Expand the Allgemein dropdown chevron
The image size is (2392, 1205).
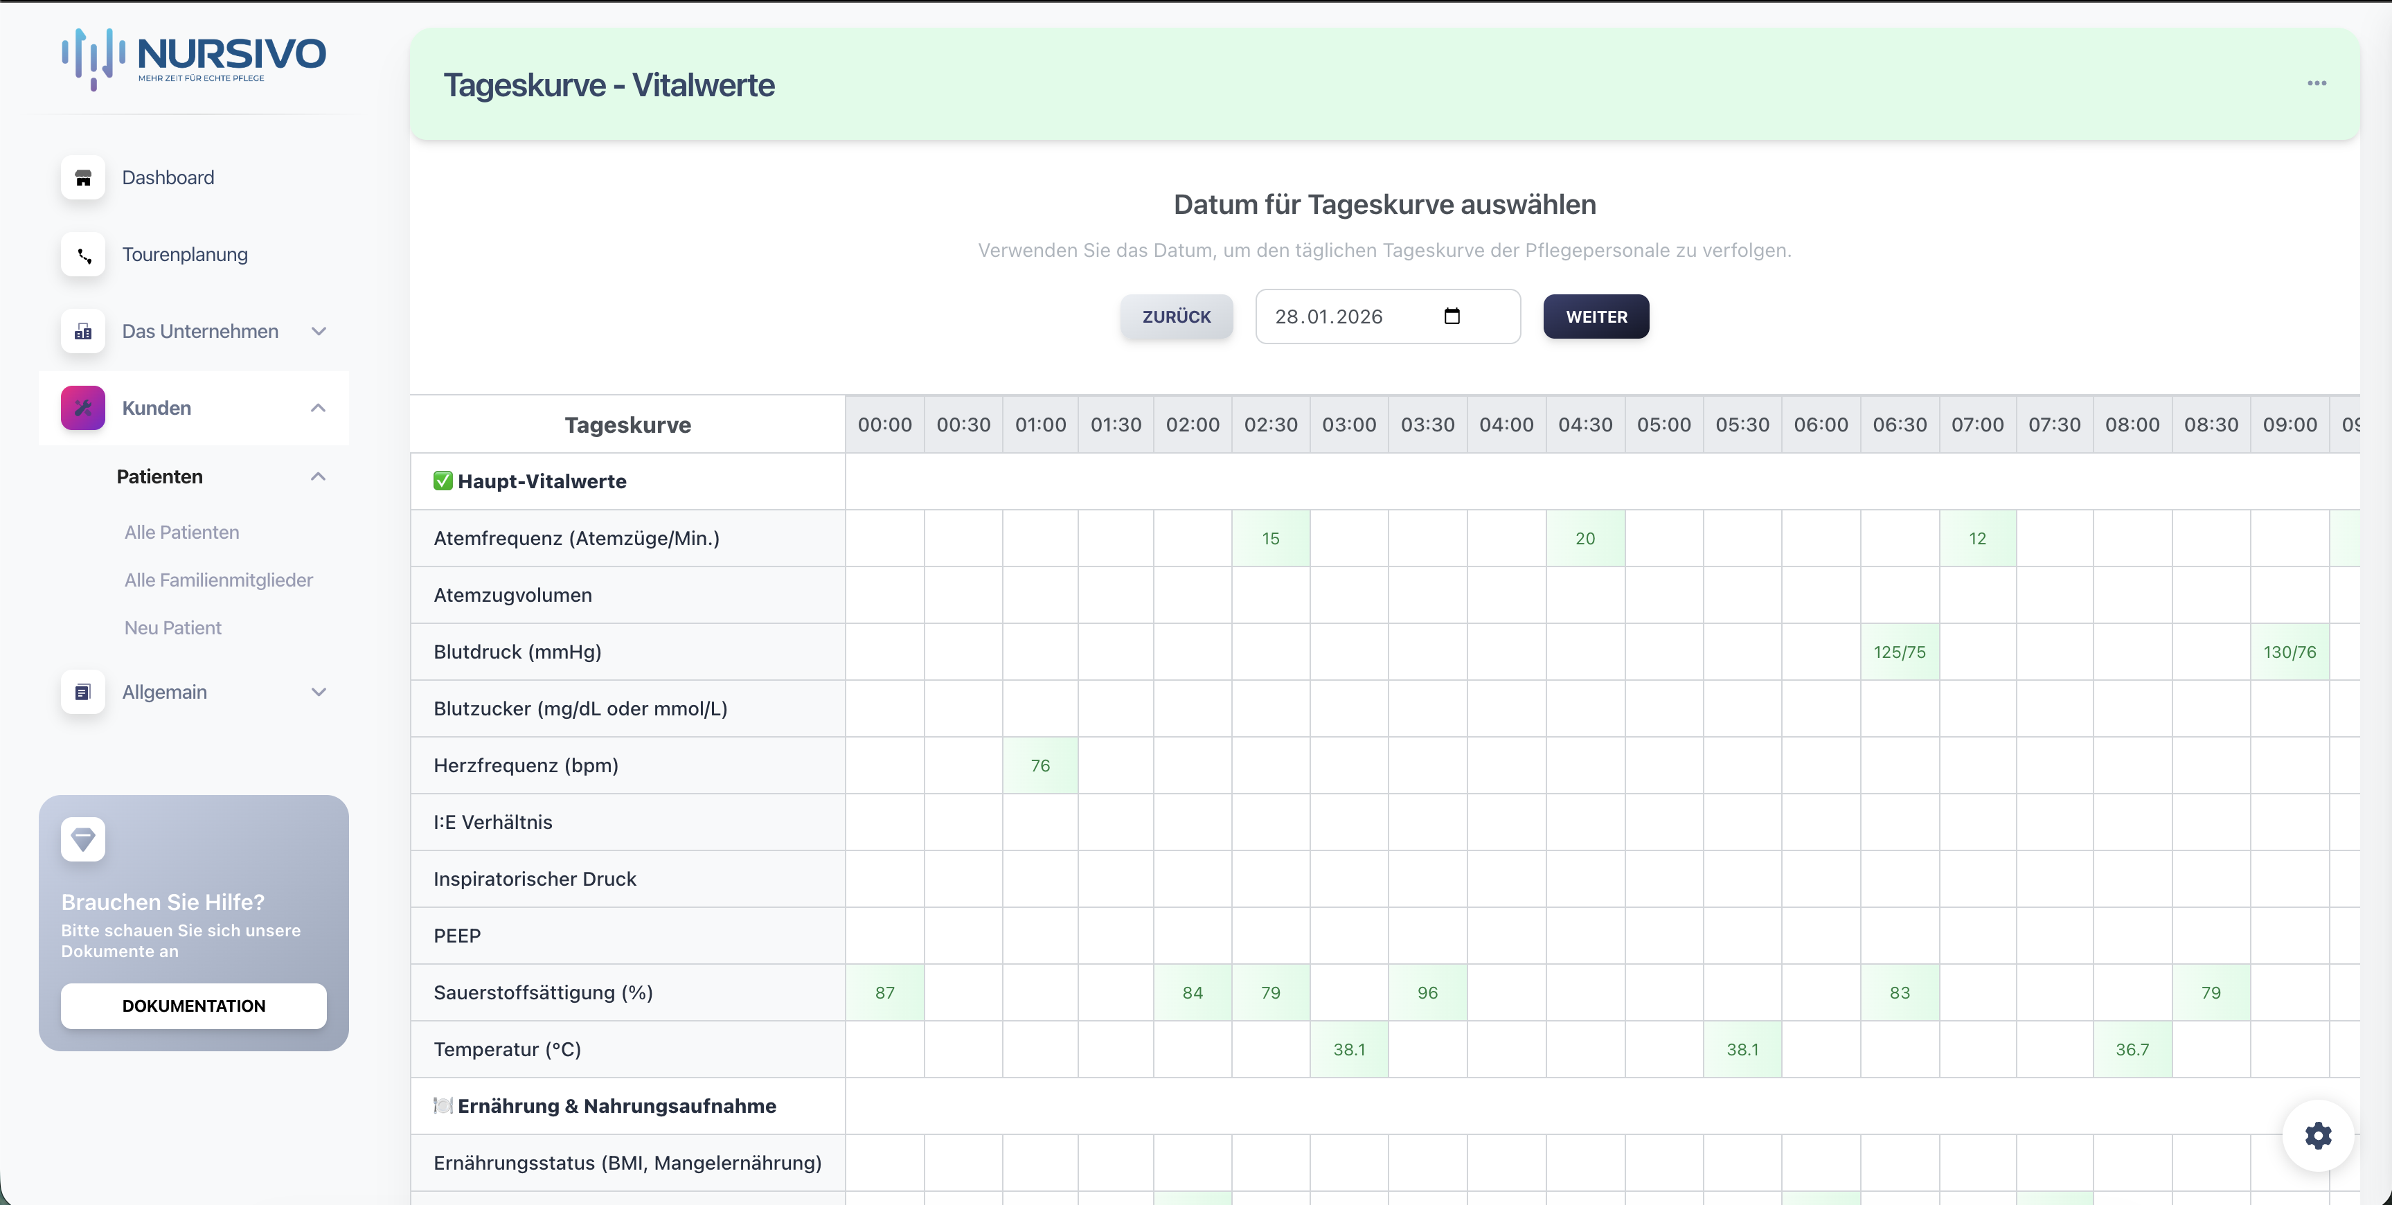click(x=319, y=692)
